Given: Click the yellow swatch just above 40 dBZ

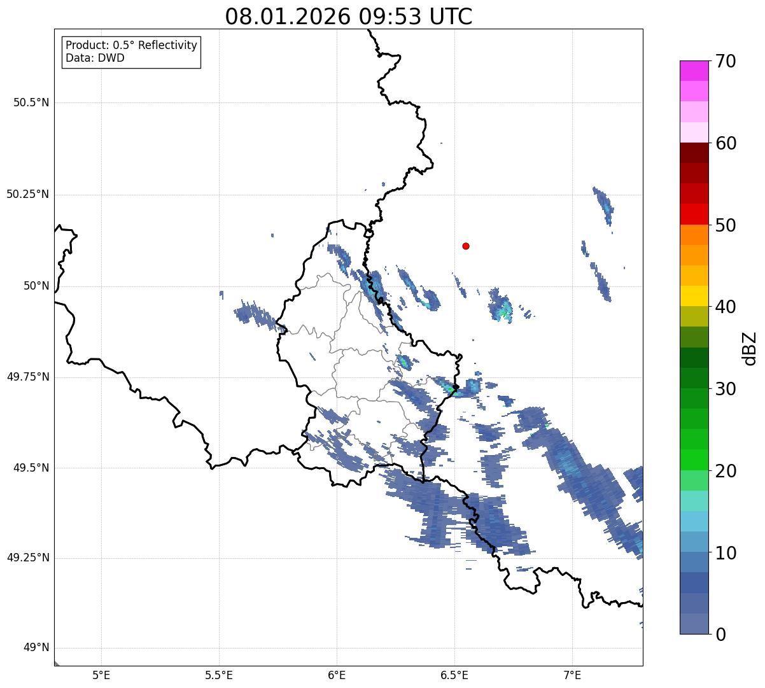Looking at the screenshot, I should 694,296.
